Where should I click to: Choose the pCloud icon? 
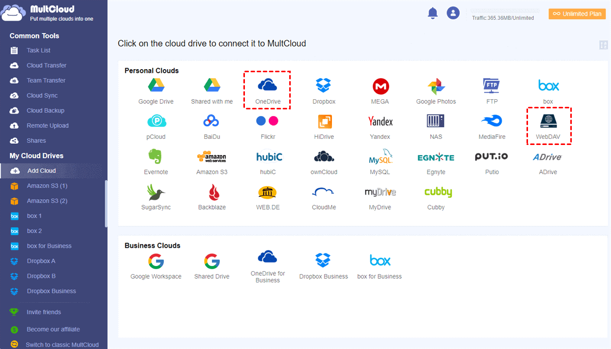coord(156,121)
